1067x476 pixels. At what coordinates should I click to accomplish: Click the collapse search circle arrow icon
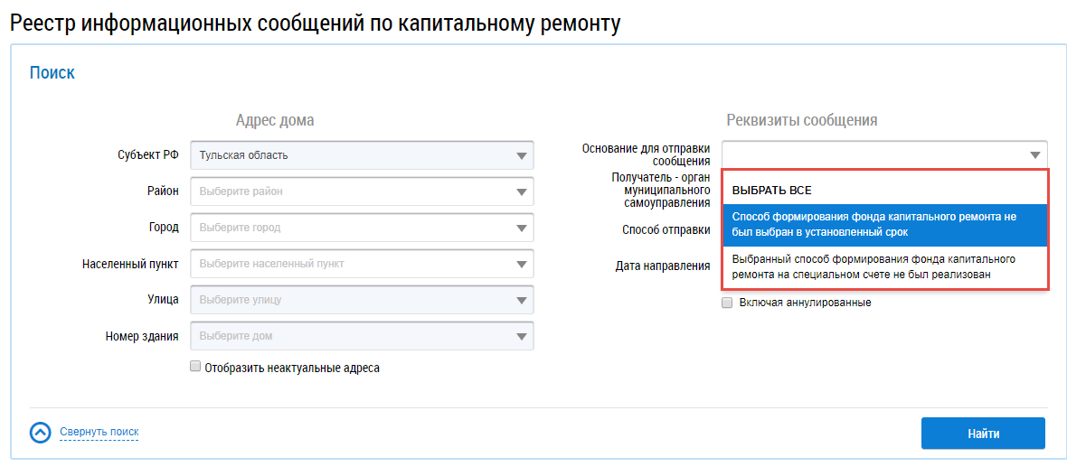point(40,433)
